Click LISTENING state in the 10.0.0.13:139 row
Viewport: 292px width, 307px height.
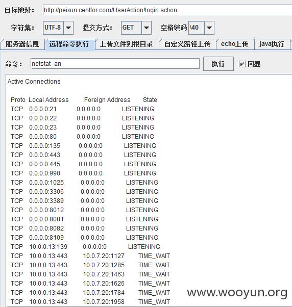(x=144, y=247)
